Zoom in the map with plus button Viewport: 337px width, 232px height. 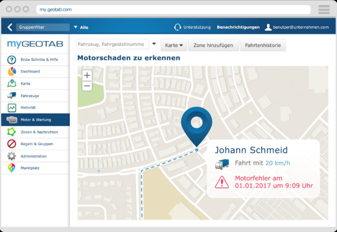pos(87,76)
